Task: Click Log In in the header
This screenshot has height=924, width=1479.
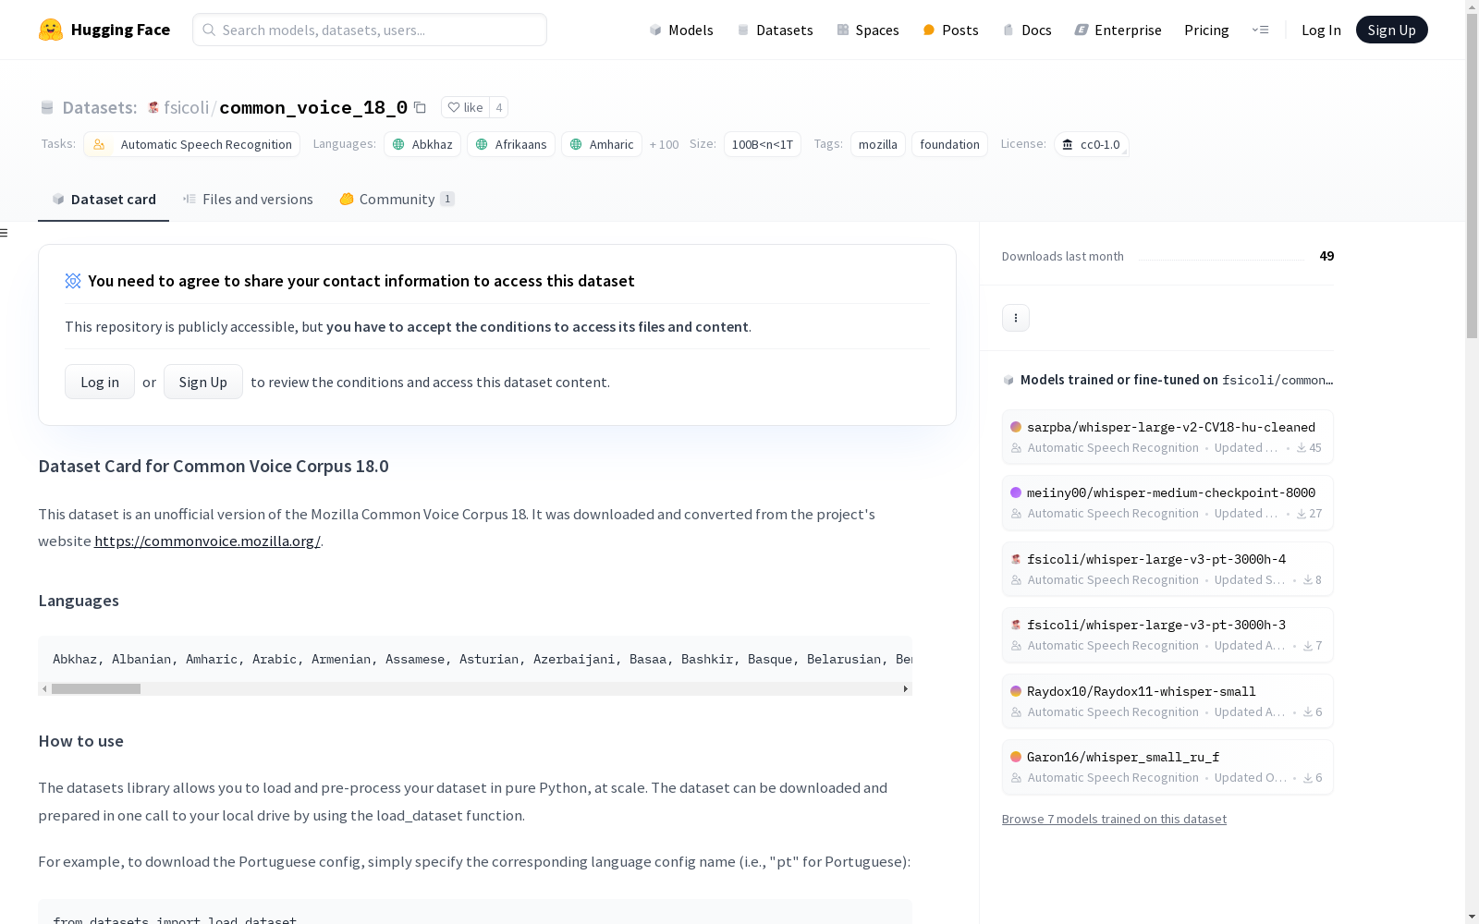Action: point(1321,30)
